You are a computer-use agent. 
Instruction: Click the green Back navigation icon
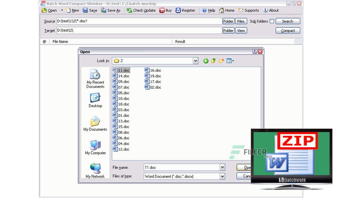(206, 61)
